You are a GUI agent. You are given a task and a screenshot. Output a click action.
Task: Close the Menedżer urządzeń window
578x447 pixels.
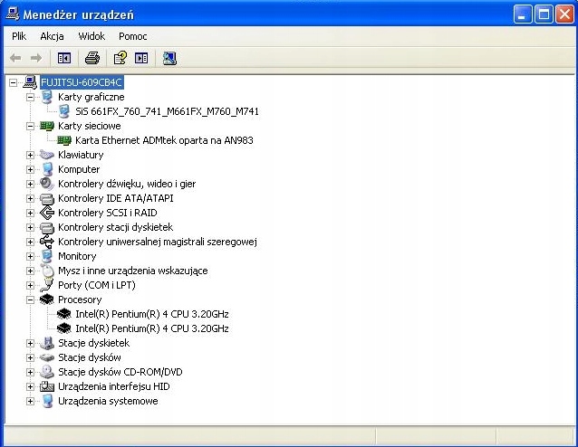564,14
